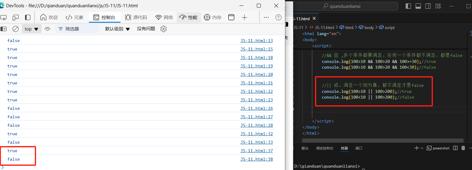This screenshot has height=170, width=472.
Task: Open source link JS-11.html:38
Action: coord(256,159)
